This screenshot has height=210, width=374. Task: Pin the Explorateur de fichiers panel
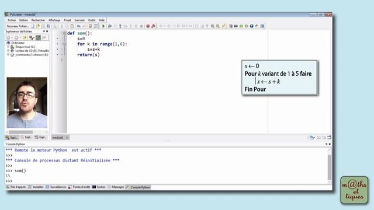(44, 32)
